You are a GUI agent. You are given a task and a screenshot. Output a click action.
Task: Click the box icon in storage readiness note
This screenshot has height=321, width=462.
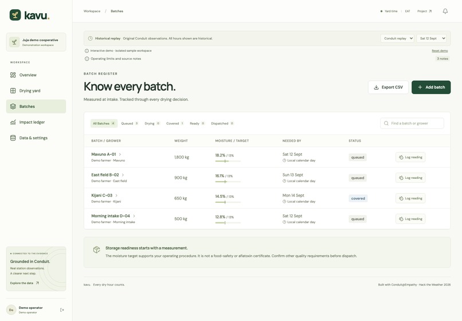coord(96,250)
